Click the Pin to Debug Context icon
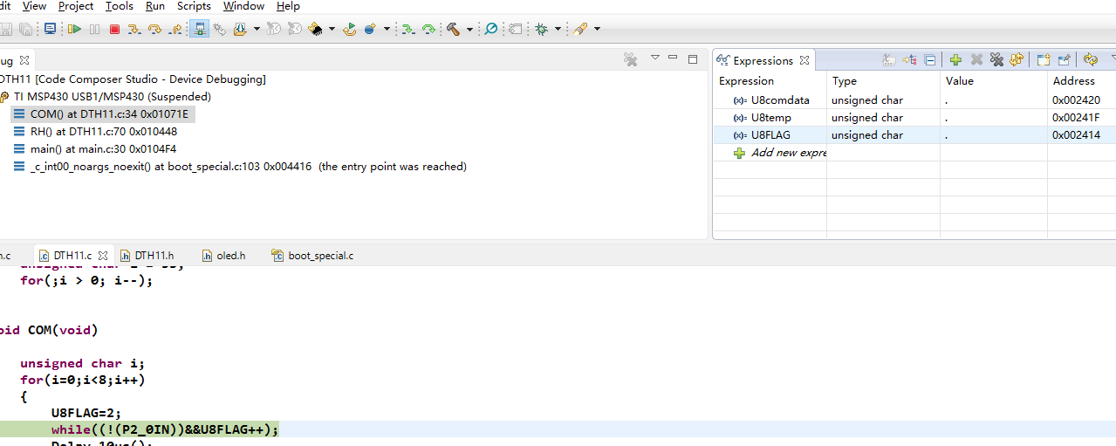The height and width of the screenshot is (446, 1116). coord(1065,59)
